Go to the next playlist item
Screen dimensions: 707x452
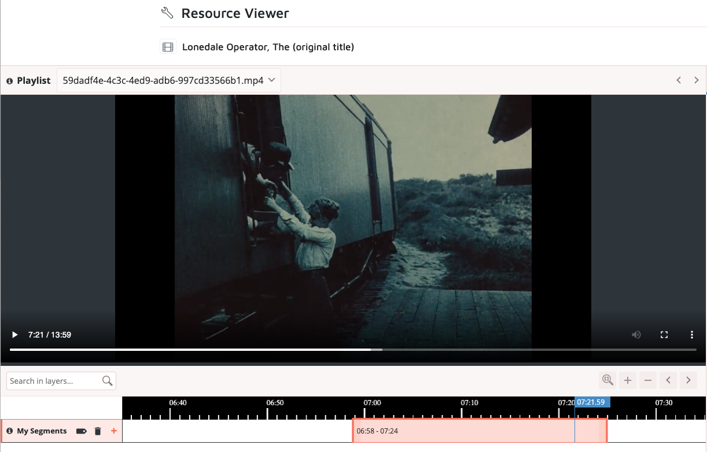point(697,80)
